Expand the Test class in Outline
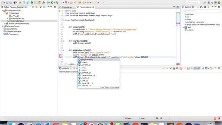 [x=183, y=27]
